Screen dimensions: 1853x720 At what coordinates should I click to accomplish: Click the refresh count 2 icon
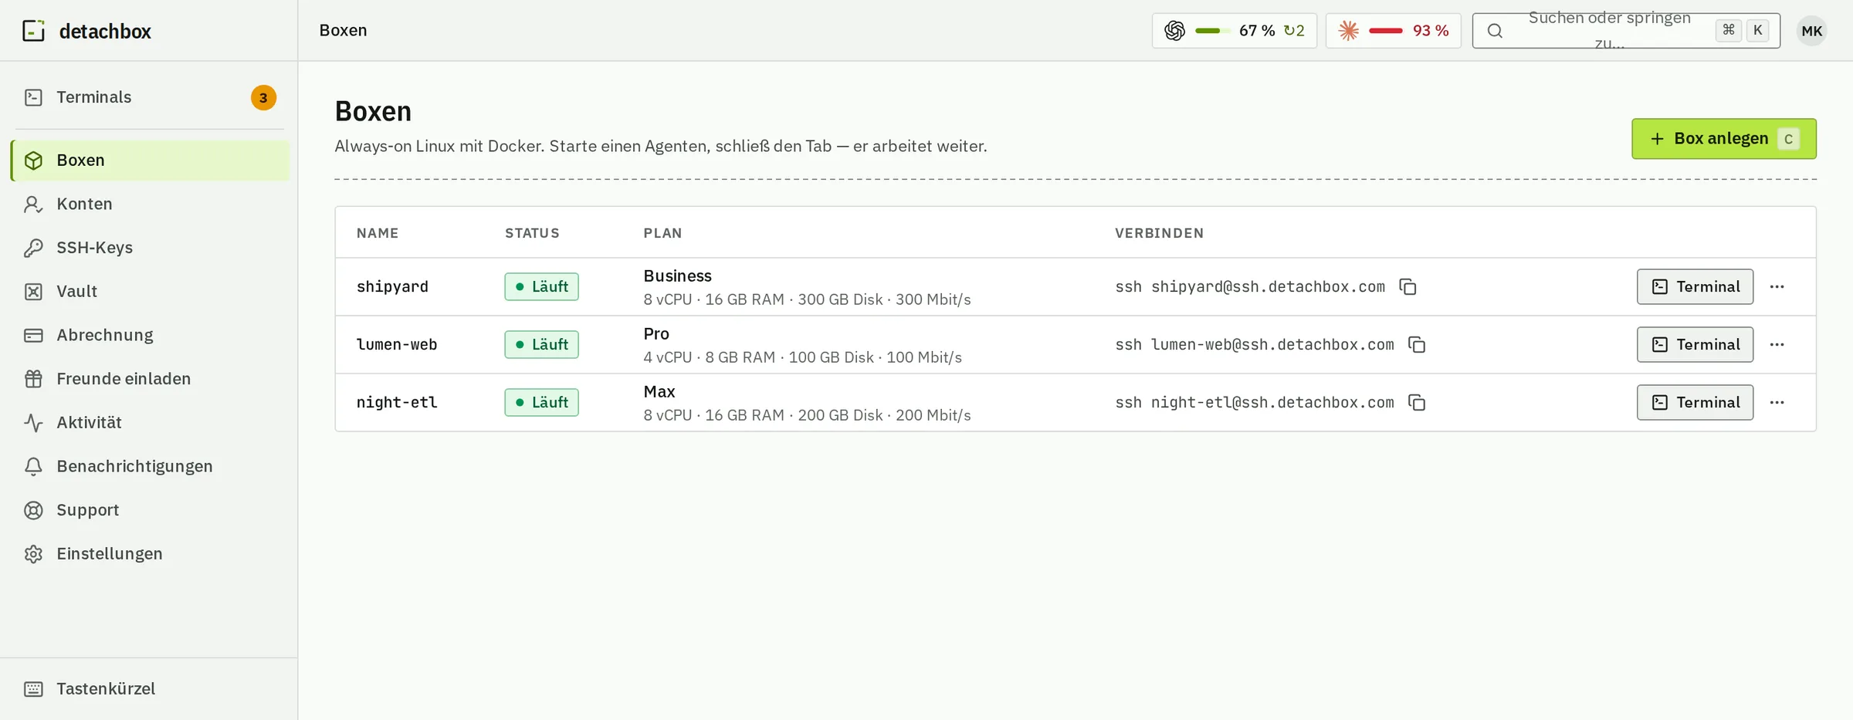tap(1294, 31)
